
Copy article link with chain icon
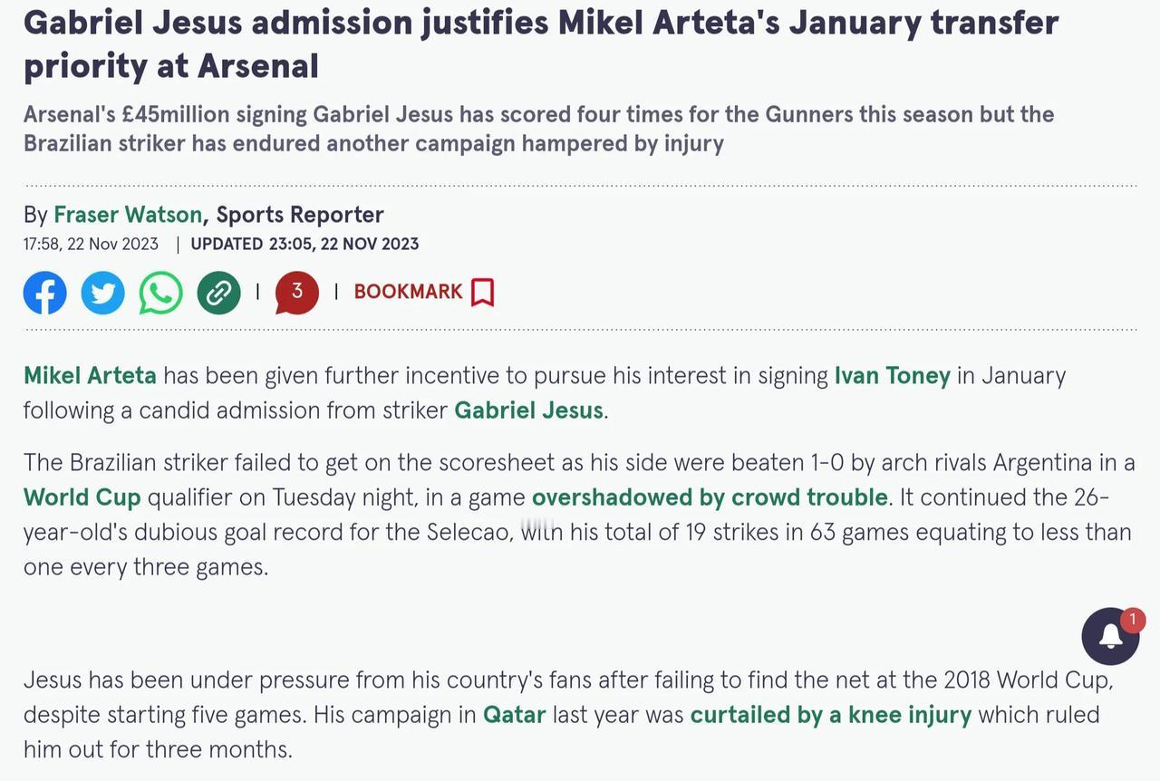coord(219,293)
